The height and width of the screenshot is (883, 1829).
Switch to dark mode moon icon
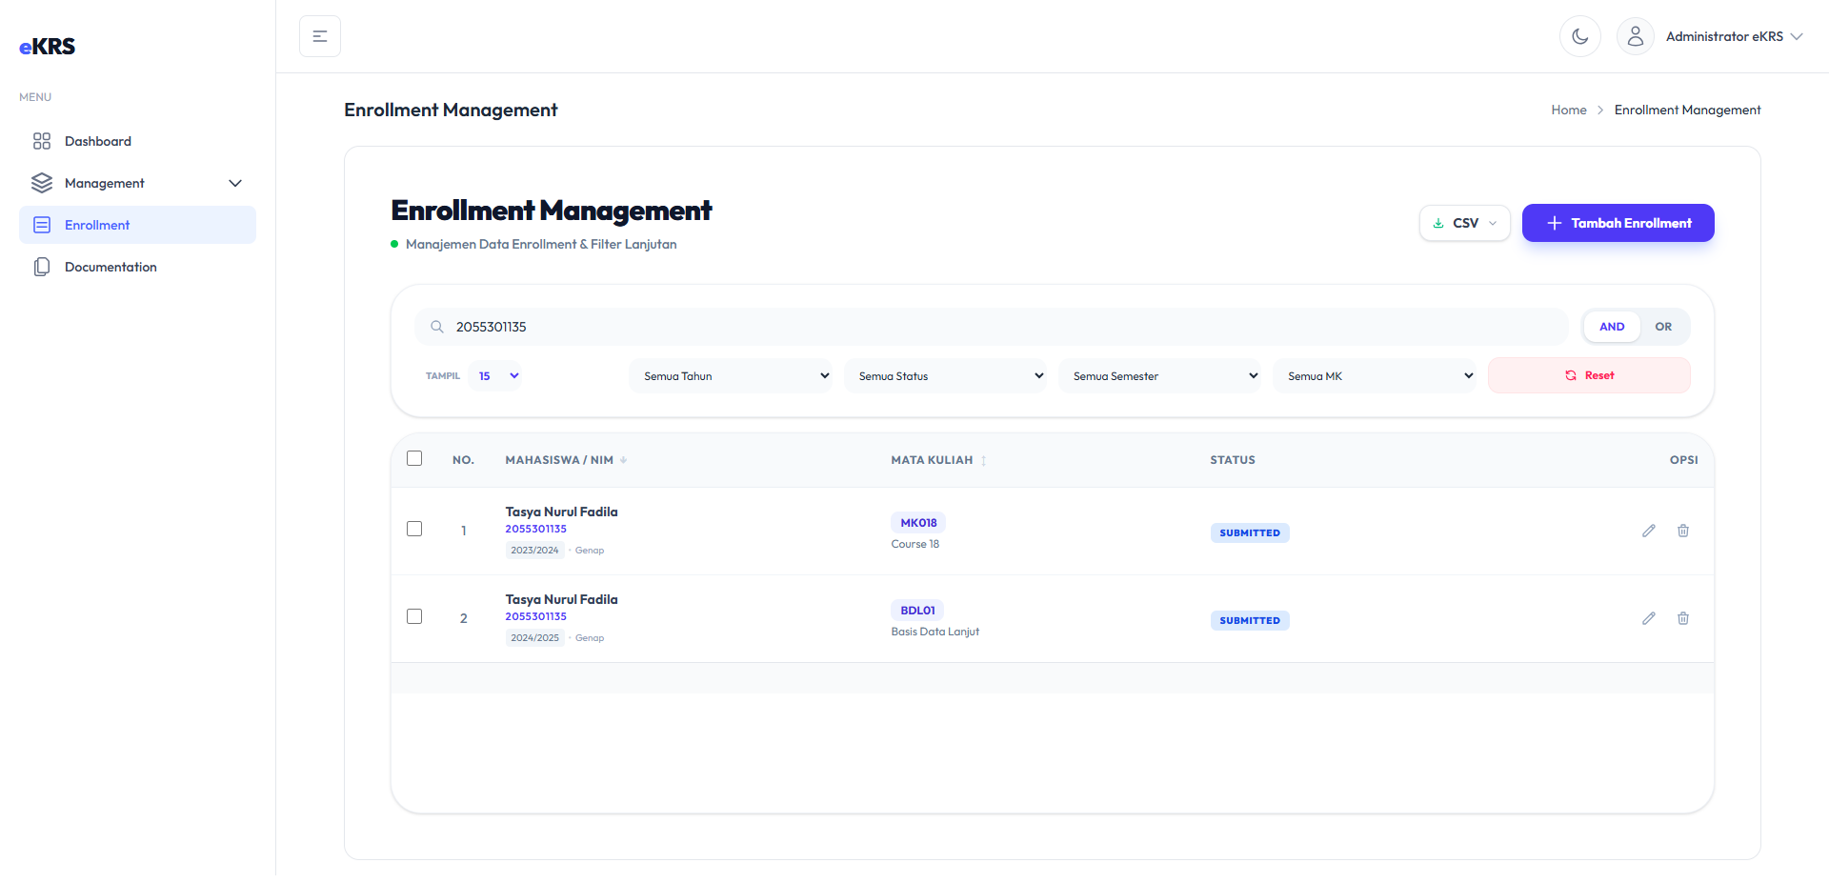coord(1580,36)
